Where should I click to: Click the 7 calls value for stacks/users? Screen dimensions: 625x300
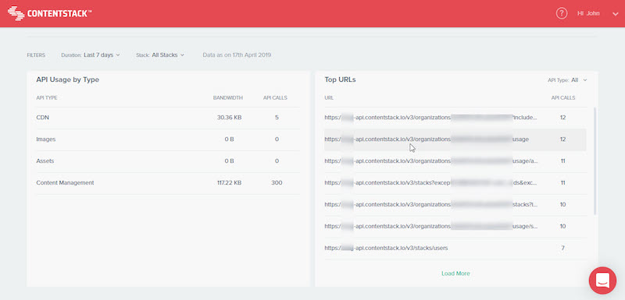point(562,248)
